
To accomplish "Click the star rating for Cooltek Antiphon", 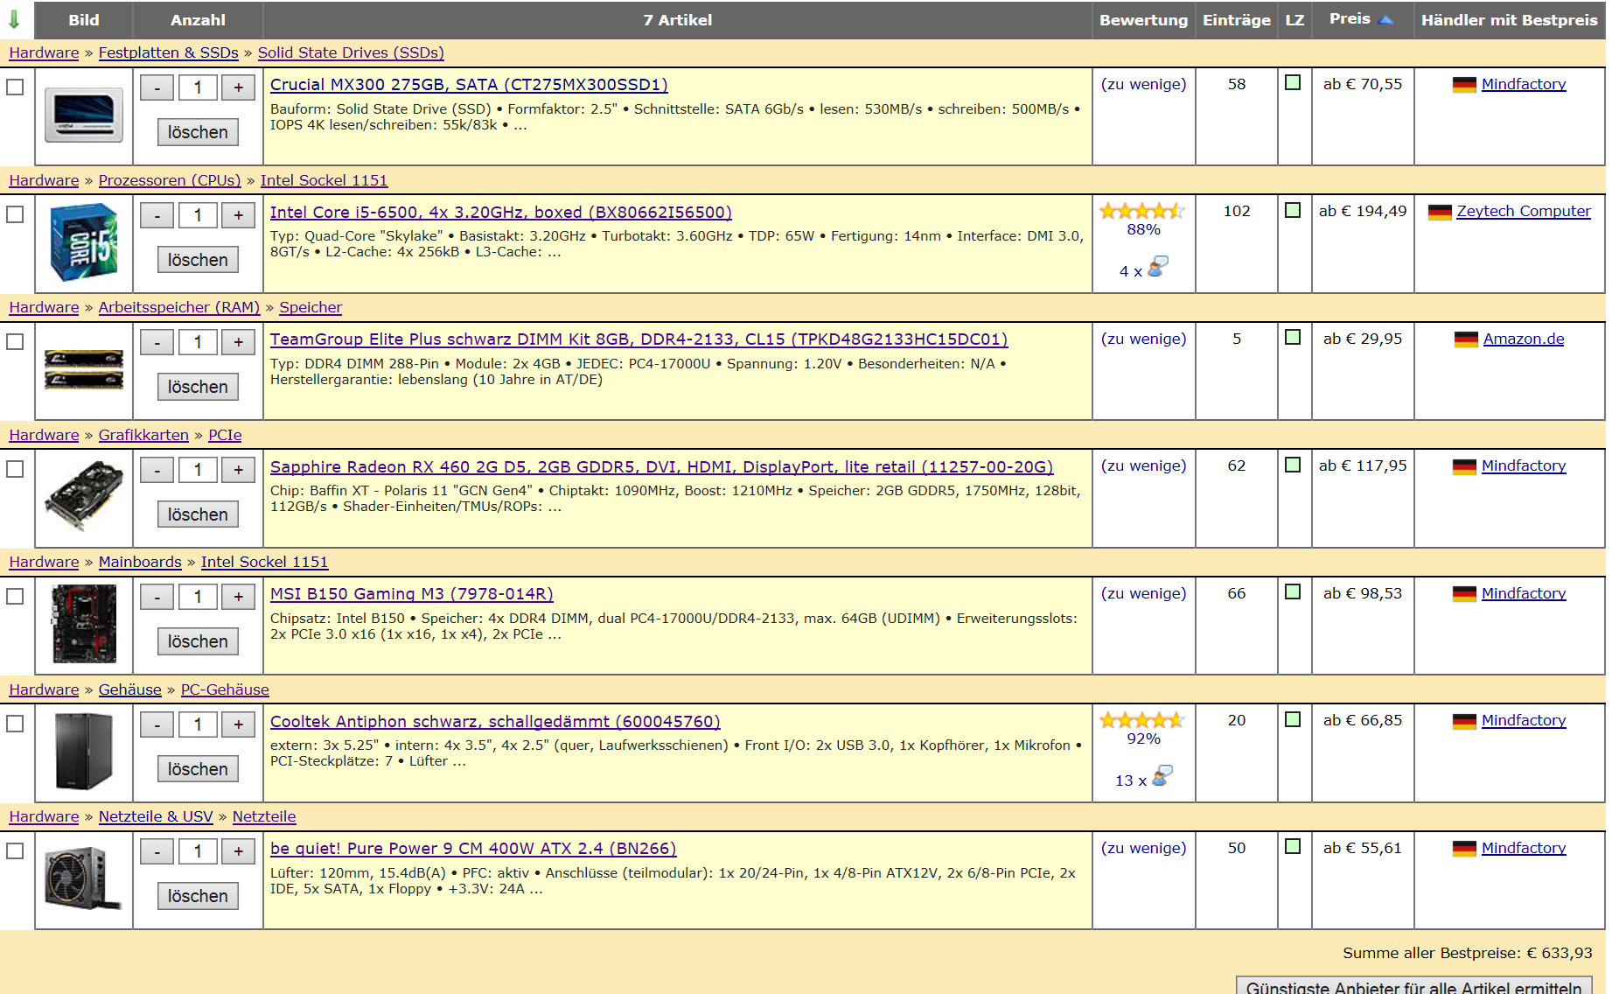I will tap(1143, 720).
